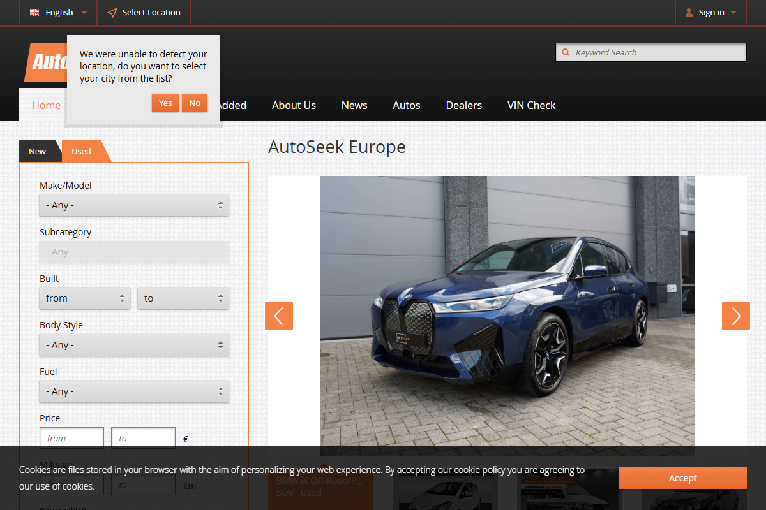
Task: Click the AutoSeek logo
Action: point(46,62)
